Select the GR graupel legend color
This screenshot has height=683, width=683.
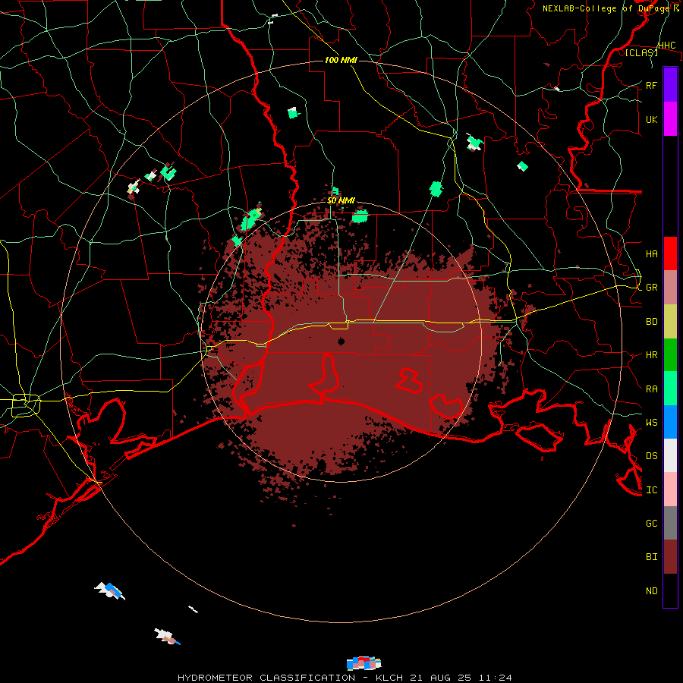coord(670,287)
